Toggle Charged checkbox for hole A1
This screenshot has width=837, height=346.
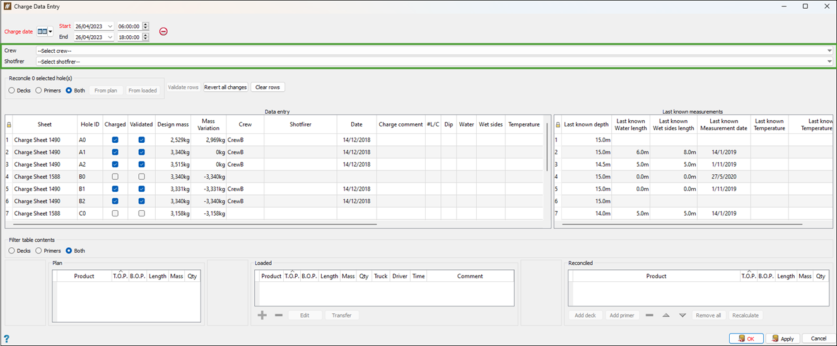tap(115, 152)
